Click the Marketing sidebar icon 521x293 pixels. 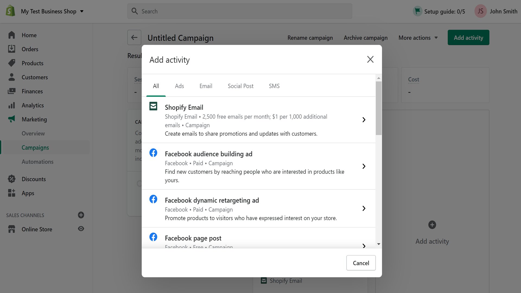[x=11, y=119]
